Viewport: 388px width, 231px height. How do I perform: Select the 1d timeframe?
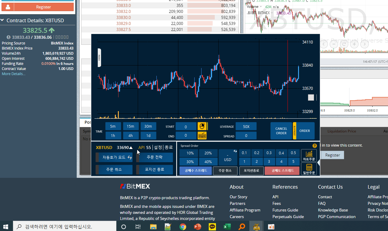[148, 135]
